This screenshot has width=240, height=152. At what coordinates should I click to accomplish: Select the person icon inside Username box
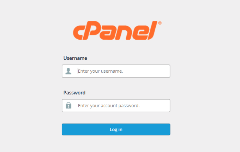click(x=68, y=71)
